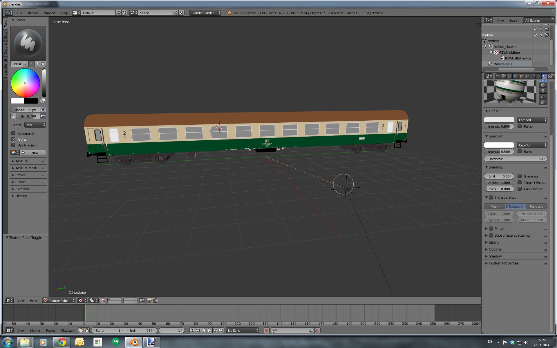Uncheck the Alpha brush option
The height and width of the screenshot is (348, 557).
click(13, 139)
